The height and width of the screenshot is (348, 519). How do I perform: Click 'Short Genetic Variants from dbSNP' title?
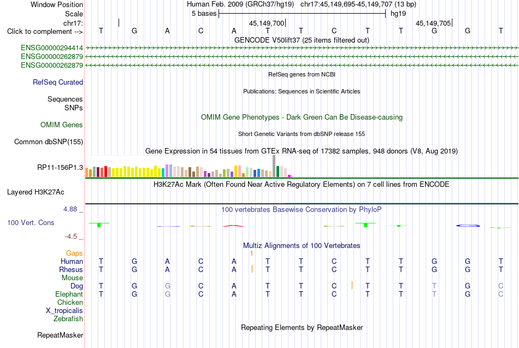(x=302, y=134)
